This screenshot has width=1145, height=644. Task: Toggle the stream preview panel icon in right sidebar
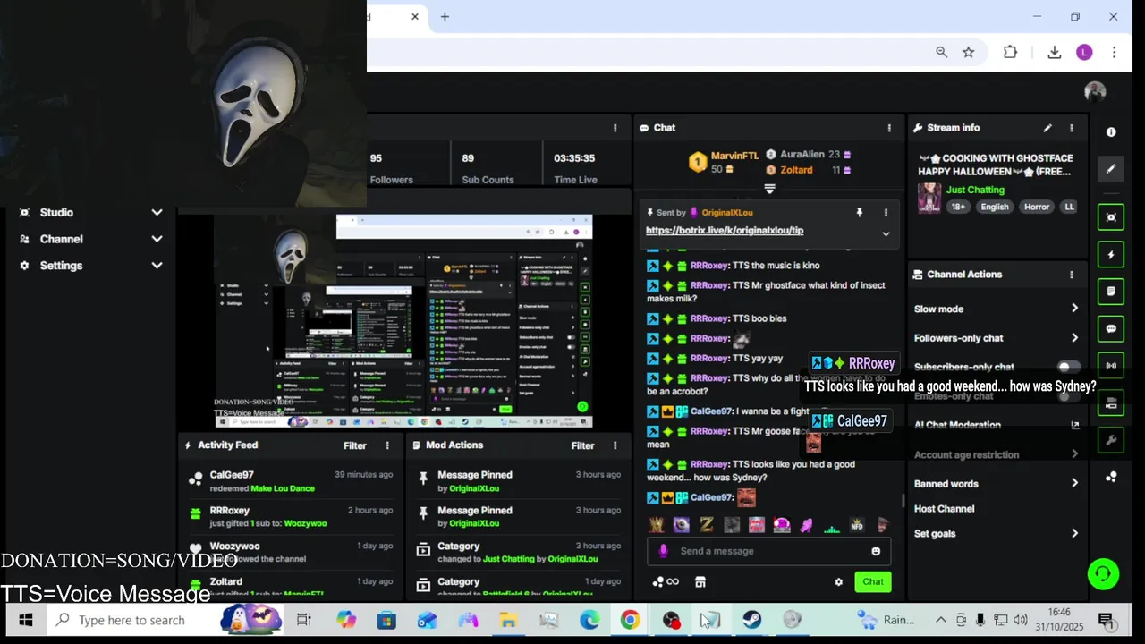(1111, 217)
